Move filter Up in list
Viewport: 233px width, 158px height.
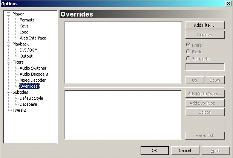[x=195, y=80]
